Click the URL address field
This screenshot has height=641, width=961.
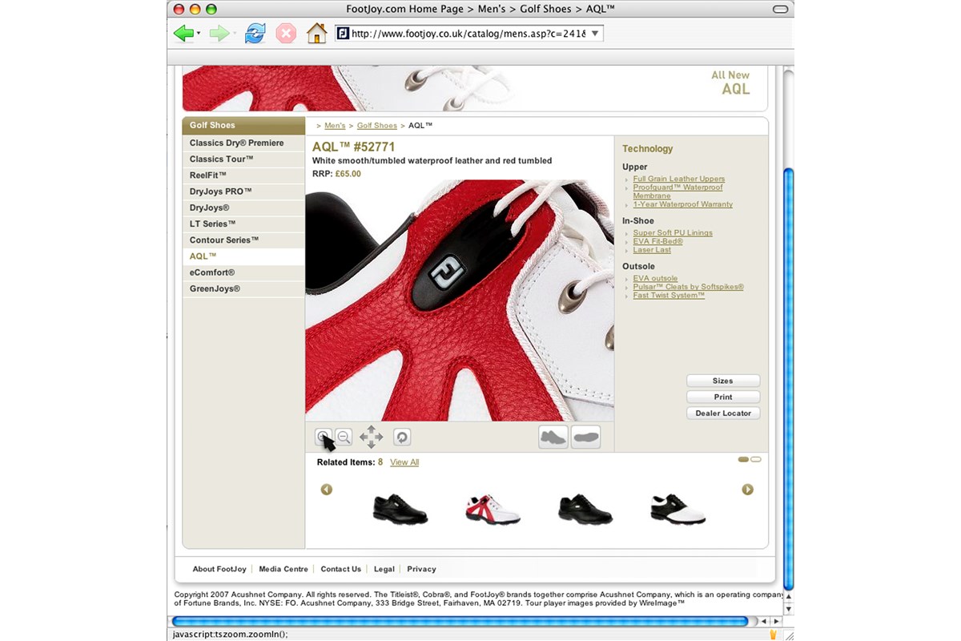468,34
